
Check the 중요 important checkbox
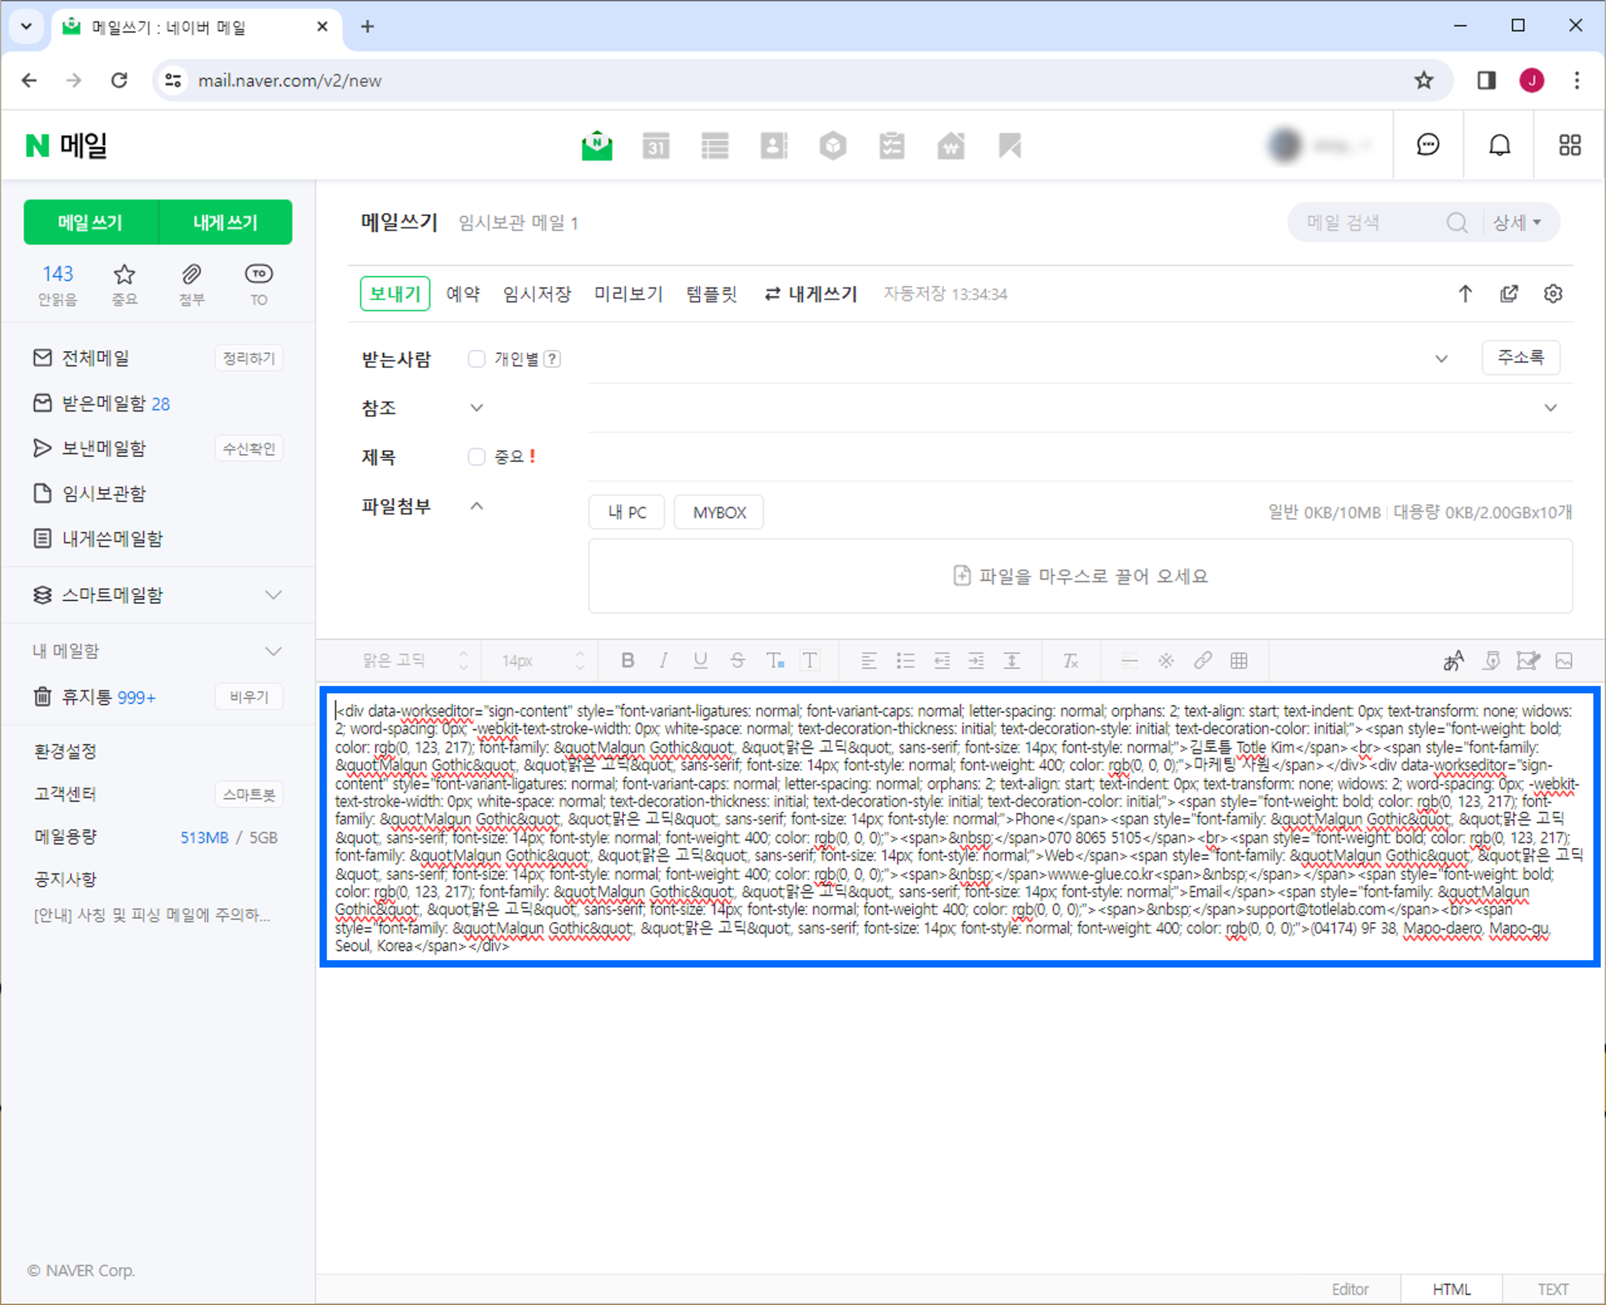coord(476,456)
